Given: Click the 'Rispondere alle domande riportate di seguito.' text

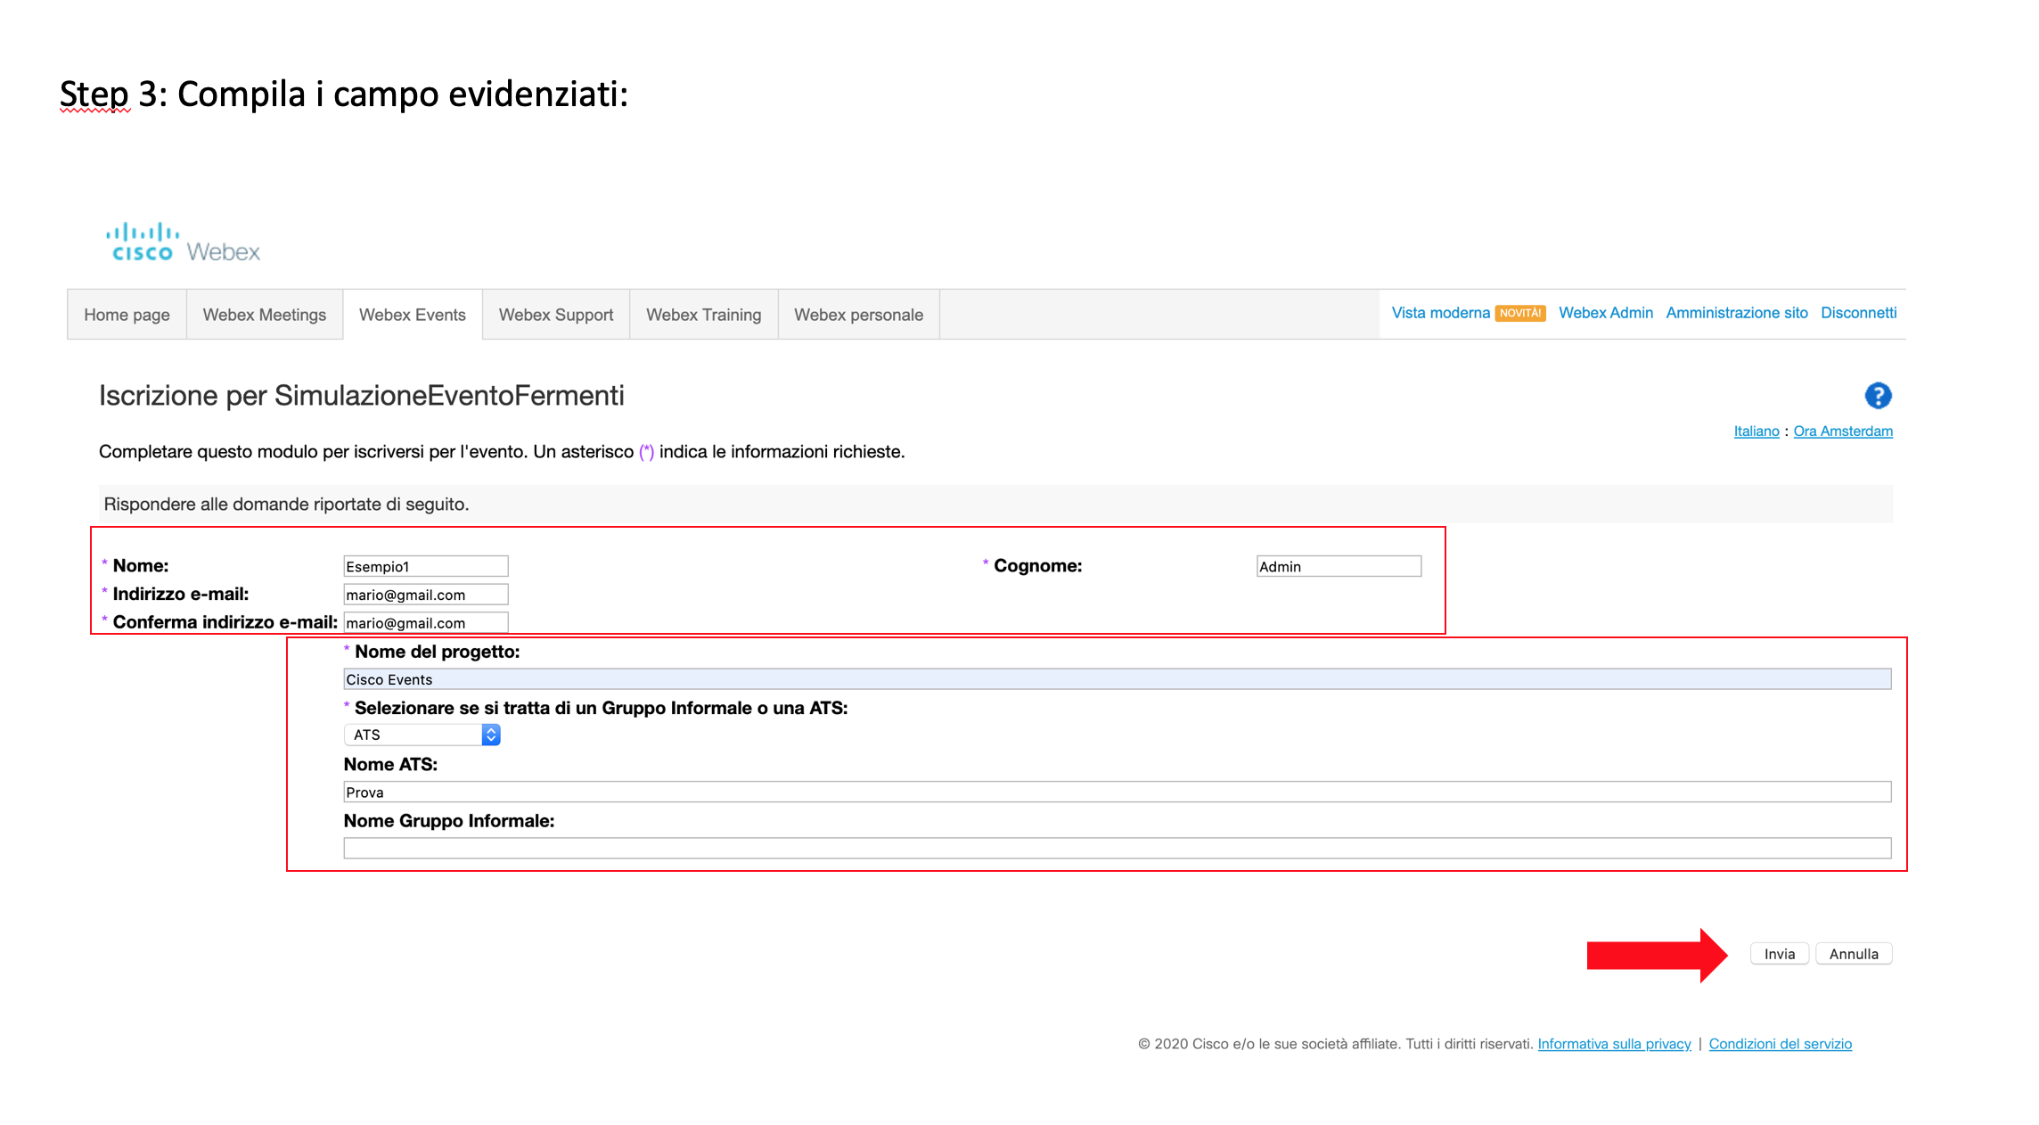Looking at the screenshot, I should point(286,505).
